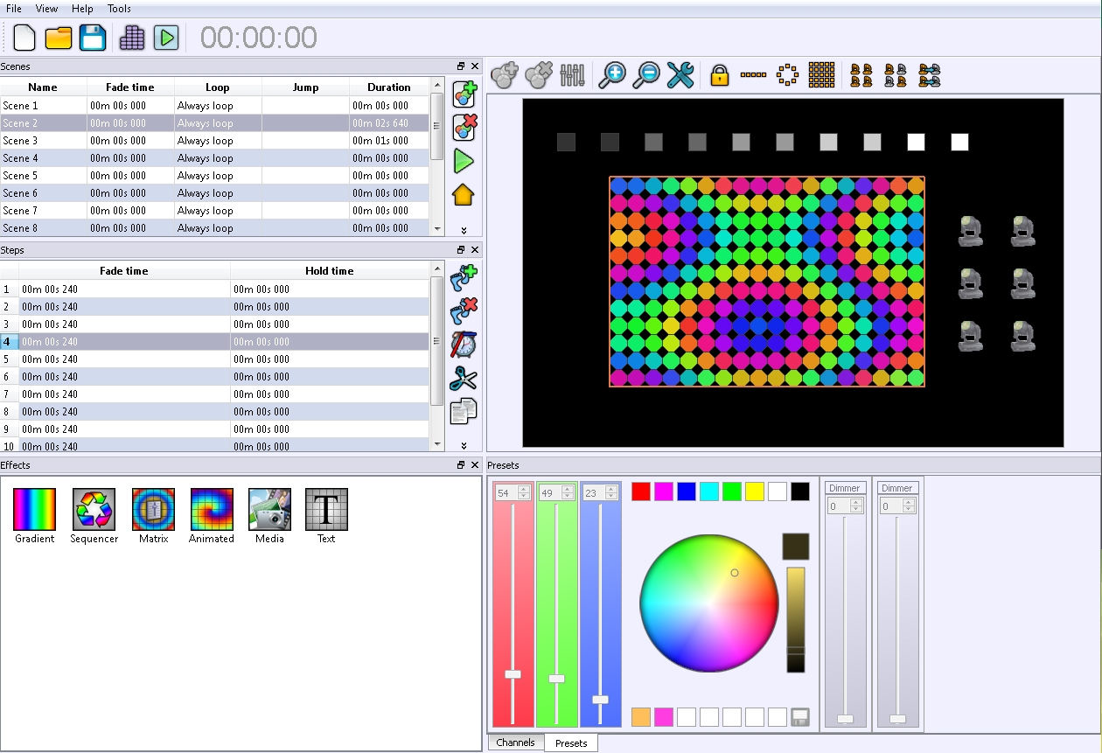Toggle the padlock lock icon

coord(719,75)
